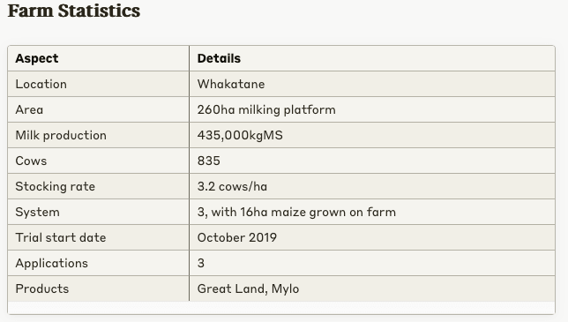Select the Stocking rate label

point(55,186)
